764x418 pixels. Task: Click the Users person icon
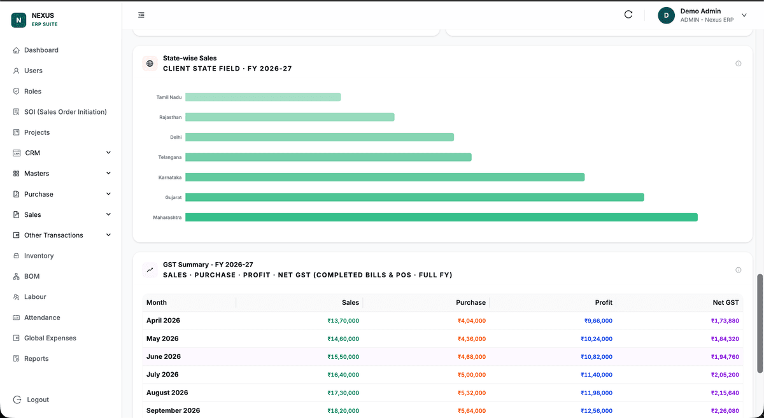coord(16,71)
